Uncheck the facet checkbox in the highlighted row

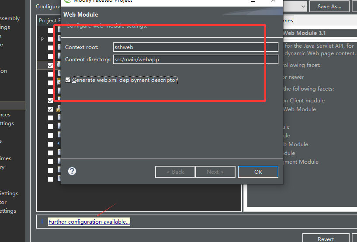coord(50,65)
